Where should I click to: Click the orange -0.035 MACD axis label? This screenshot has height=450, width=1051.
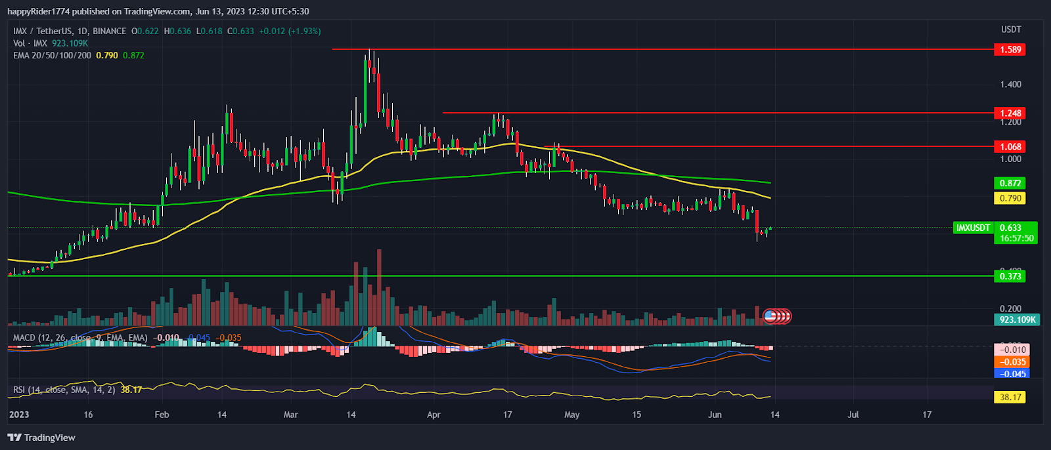click(1012, 362)
